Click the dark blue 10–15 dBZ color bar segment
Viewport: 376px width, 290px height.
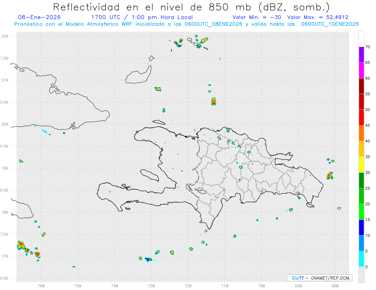coord(361,227)
